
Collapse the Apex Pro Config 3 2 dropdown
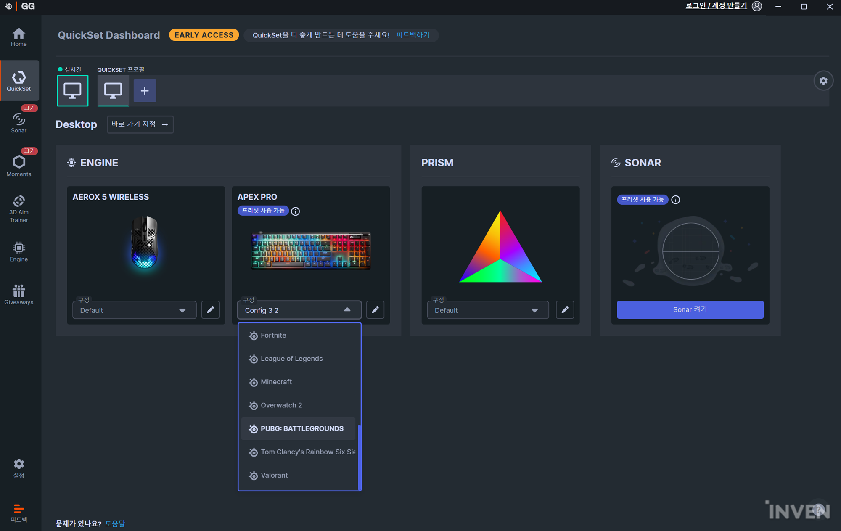point(299,310)
